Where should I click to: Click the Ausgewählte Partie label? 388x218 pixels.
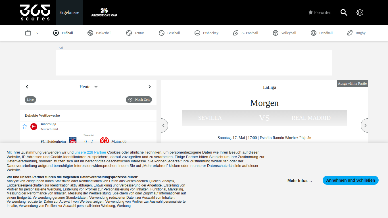pyautogui.click(x=352, y=83)
